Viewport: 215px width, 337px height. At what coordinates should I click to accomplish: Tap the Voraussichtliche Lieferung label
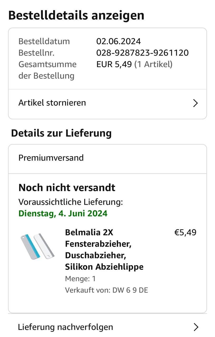[x=71, y=202]
